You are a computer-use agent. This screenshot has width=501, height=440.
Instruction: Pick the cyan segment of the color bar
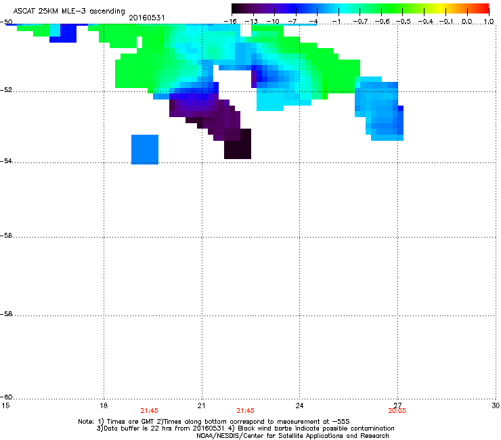(343, 9)
